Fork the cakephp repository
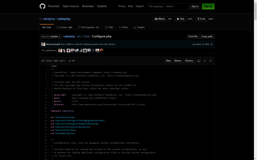This screenshot has height=160, width=257. [x=201, y=19]
